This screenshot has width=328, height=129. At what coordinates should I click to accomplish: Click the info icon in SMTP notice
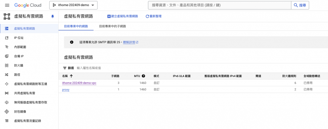point(71,42)
